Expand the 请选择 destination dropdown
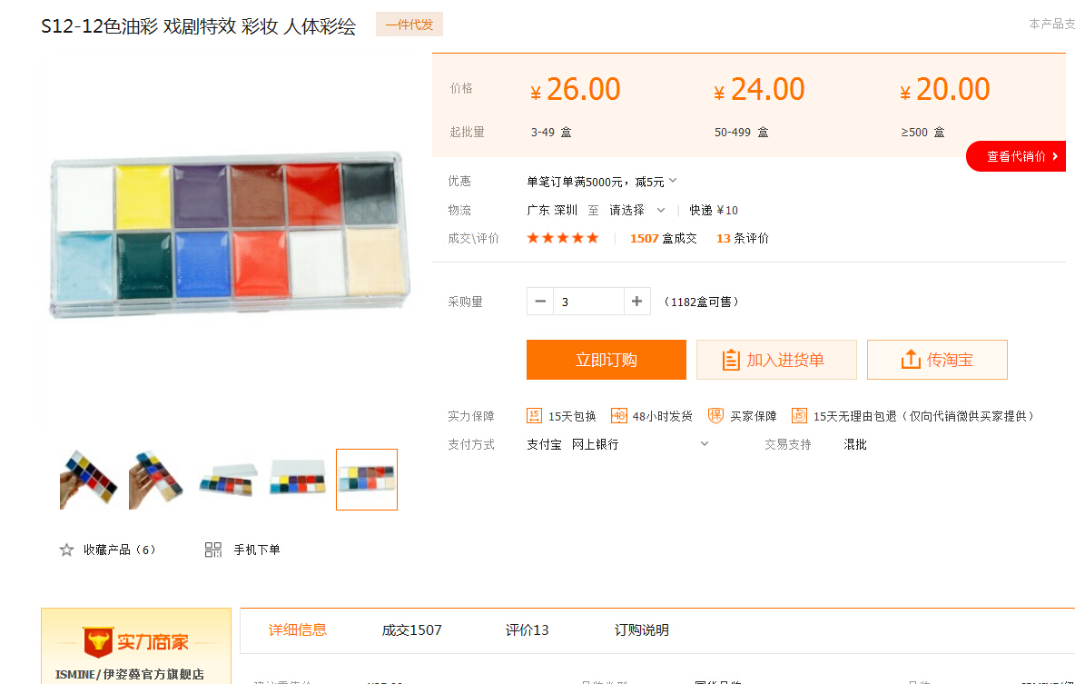Screen dimensions: 1075x684 pyautogui.click(x=660, y=211)
